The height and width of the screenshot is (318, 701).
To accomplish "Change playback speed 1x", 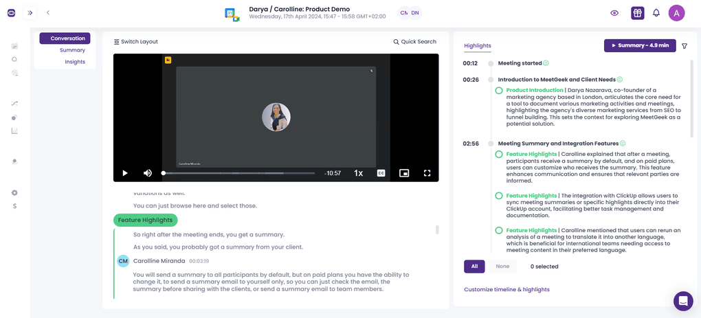I will pos(358,173).
